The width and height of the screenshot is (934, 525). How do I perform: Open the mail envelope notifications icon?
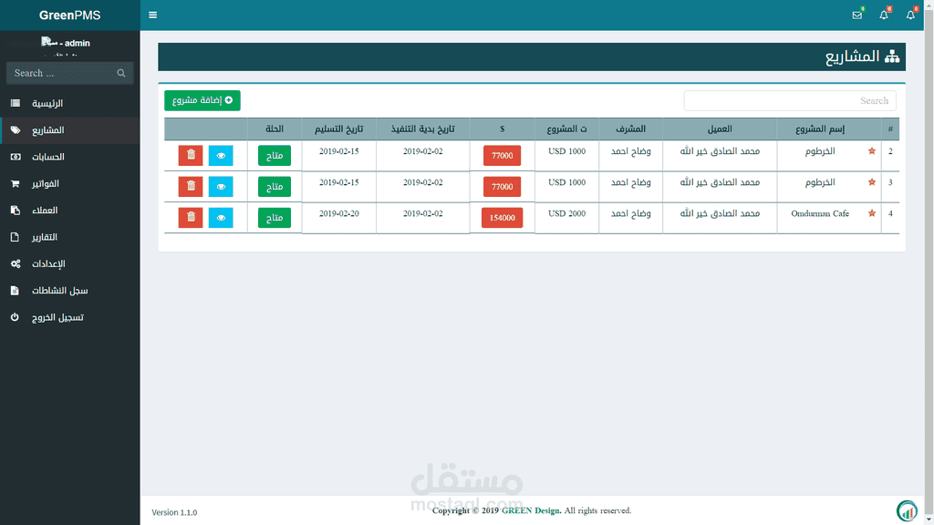(x=857, y=15)
